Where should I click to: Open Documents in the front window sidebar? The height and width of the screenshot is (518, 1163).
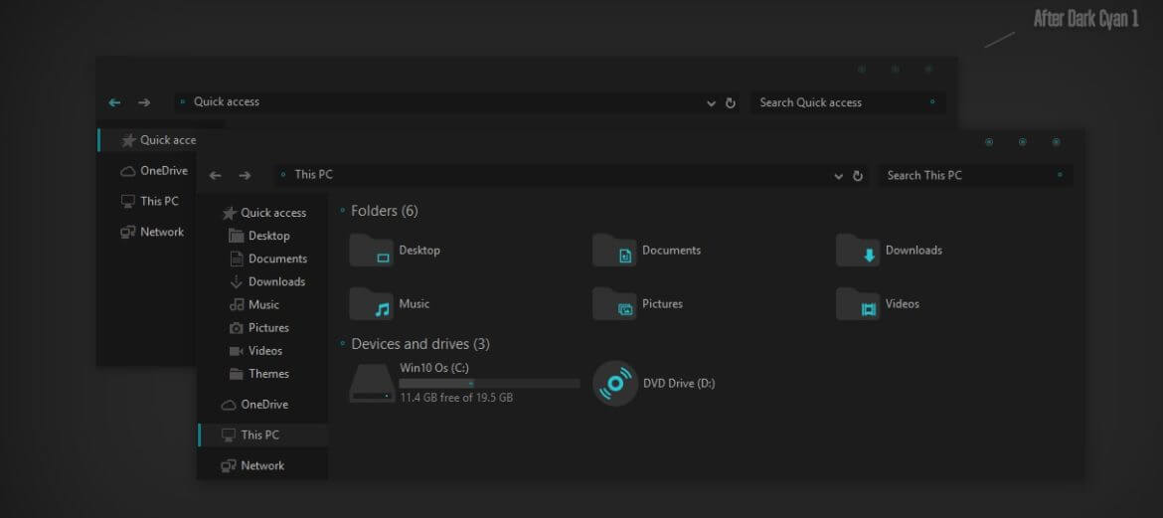(x=267, y=259)
